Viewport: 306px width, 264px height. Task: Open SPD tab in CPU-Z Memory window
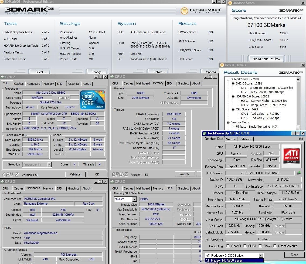pos(169,83)
